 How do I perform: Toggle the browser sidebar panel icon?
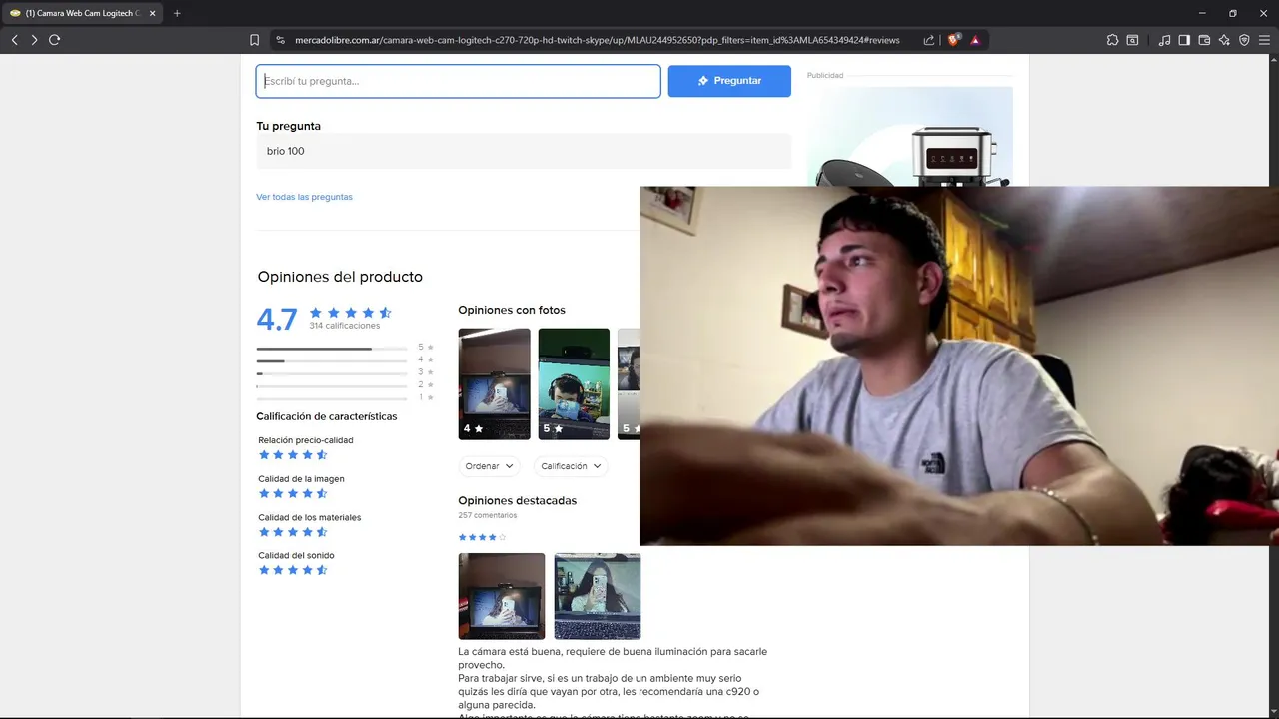[1184, 40]
